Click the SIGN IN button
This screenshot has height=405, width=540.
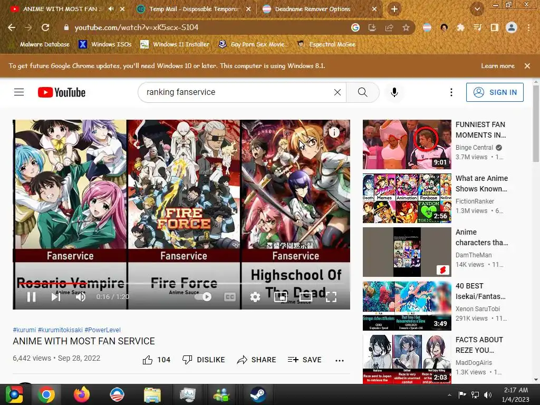[495, 92]
